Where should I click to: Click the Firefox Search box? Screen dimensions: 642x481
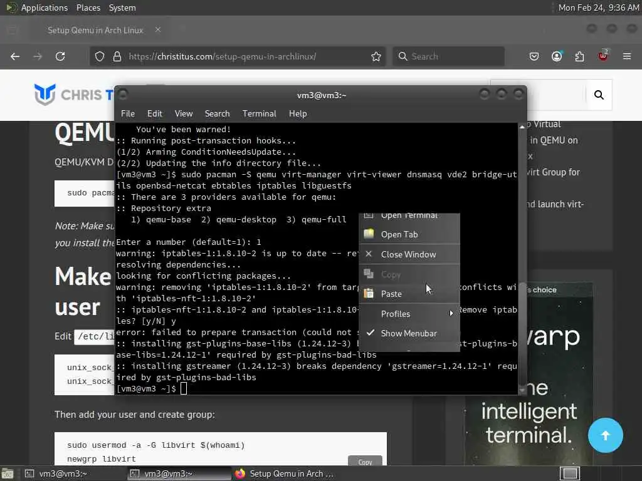pos(449,56)
